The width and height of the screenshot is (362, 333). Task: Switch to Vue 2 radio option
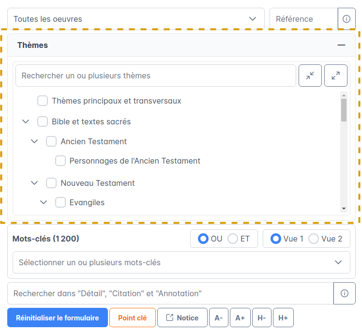pyautogui.click(x=314, y=239)
